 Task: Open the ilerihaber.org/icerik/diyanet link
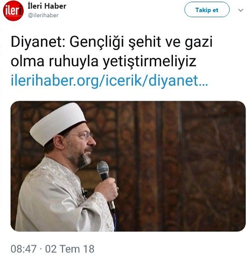click(109, 81)
